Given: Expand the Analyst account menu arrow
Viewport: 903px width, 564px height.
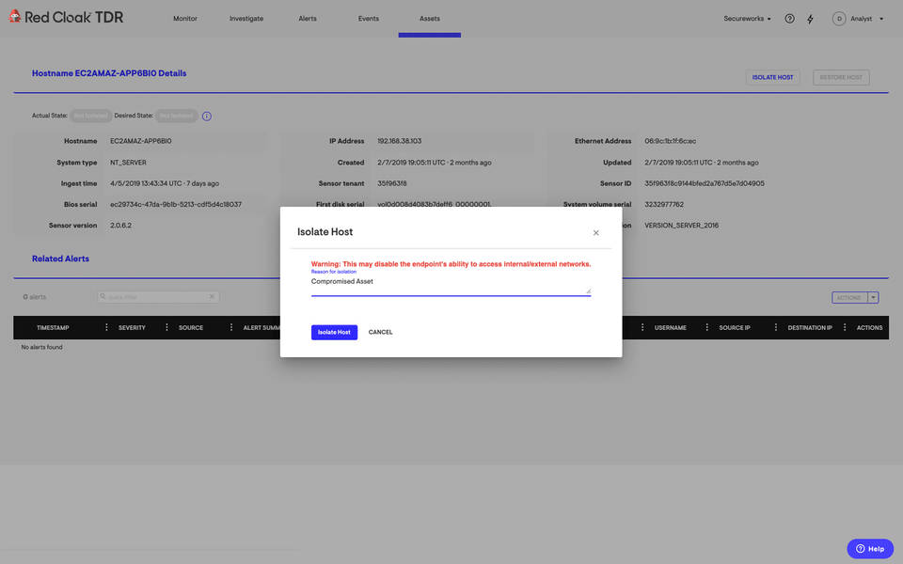Looking at the screenshot, I should click(x=881, y=19).
